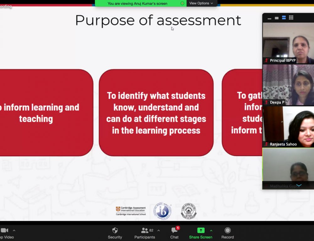Collapse video panel to hidden thumbnail strip
This screenshot has width=314, height=241.
point(269,18)
